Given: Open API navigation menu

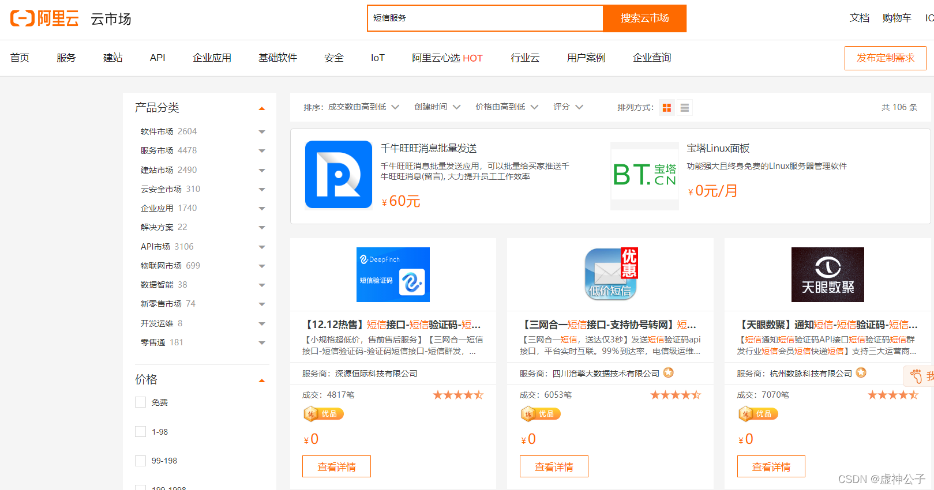Looking at the screenshot, I should [157, 58].
